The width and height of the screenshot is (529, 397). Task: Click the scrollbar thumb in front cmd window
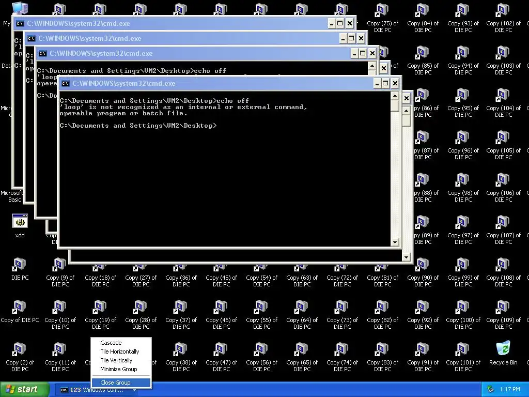[395, 105]
